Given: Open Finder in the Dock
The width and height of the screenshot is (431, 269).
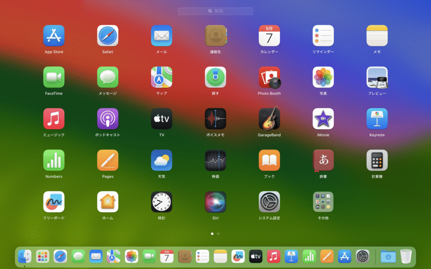Looking at the screenshot, I should point(25,256).
